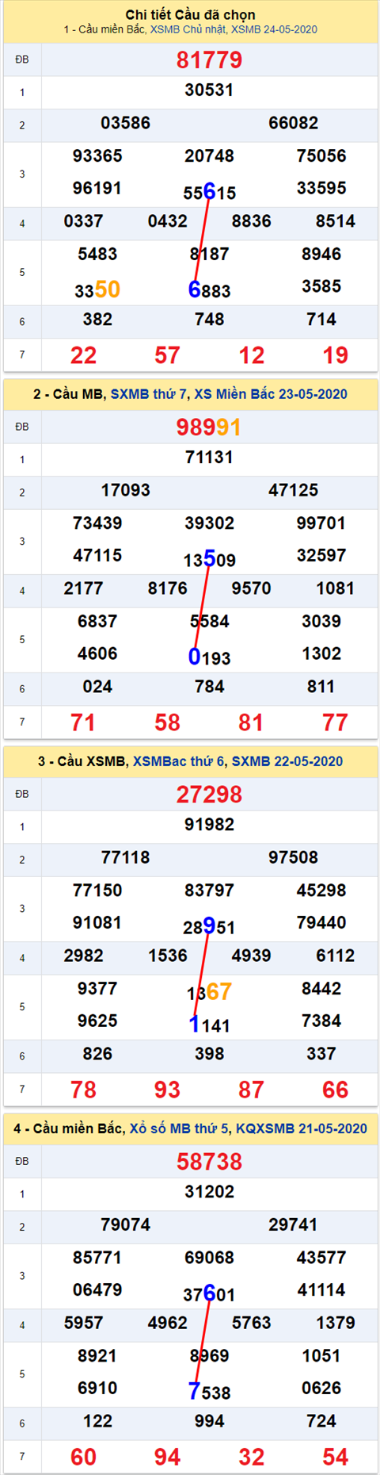Screen dimensions: 380x1475
Task: Click the special prize number 27298
Action: 209,795
